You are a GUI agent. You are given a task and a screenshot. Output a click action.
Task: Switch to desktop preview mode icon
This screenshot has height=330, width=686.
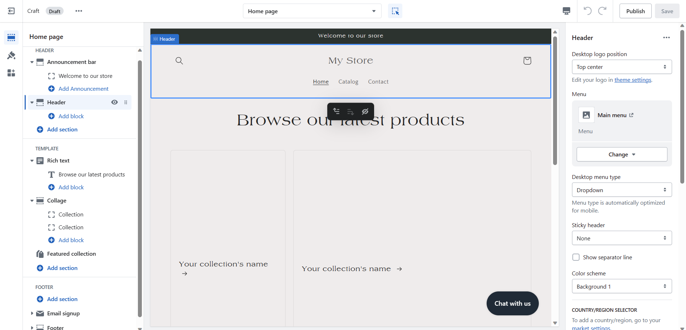pyautogui.click(x=566, y=11)
